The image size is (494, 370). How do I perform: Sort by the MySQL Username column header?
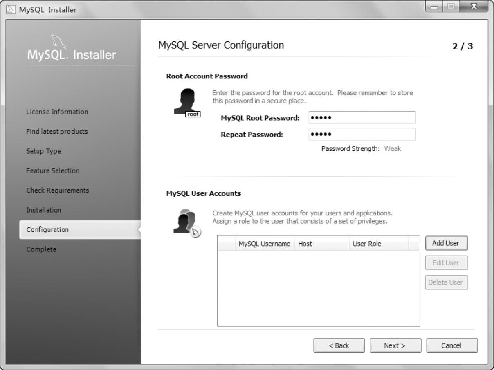click(264, 244)
